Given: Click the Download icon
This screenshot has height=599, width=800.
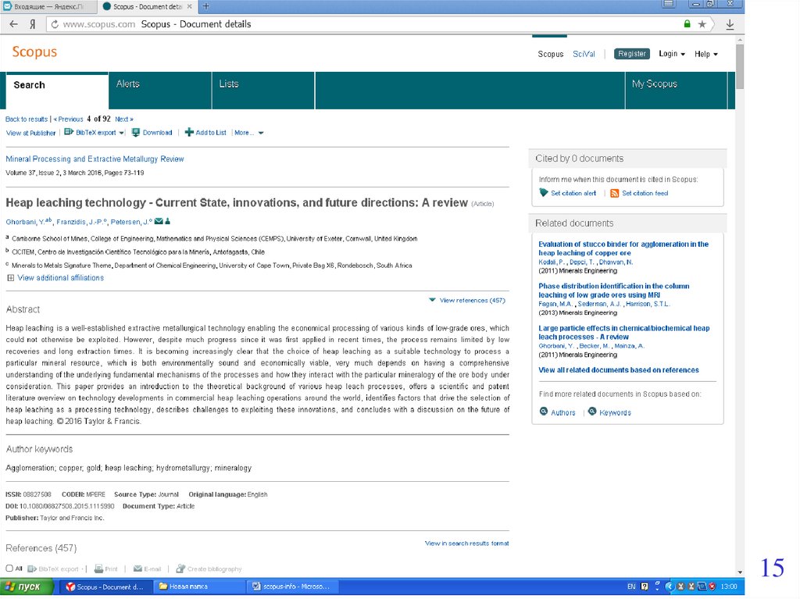Looking at the screenshot, I should pos(136,133).
